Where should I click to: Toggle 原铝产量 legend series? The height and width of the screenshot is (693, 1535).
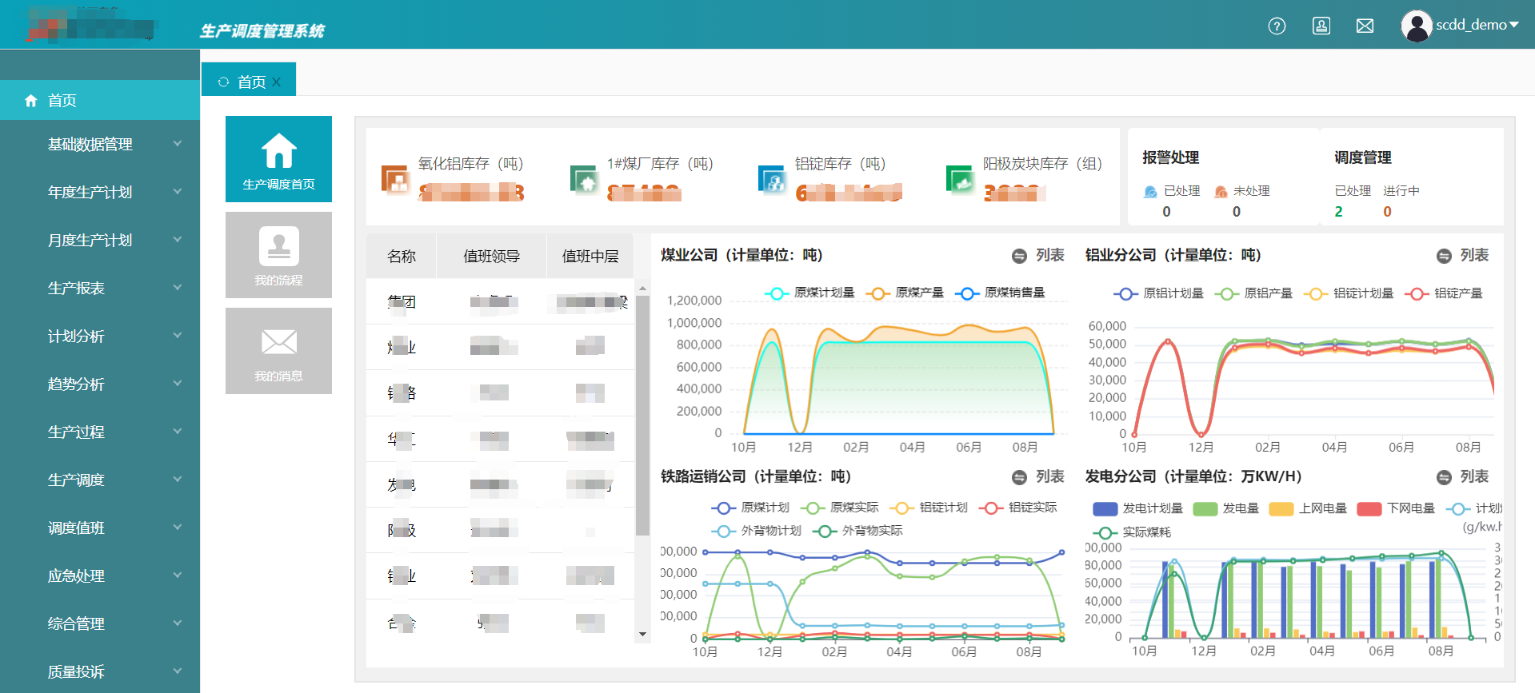[1253, 293]
